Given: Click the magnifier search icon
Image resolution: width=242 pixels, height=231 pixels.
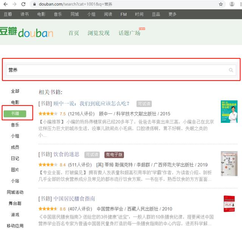Looking at the screenshot, I should [x=231, y=70].
